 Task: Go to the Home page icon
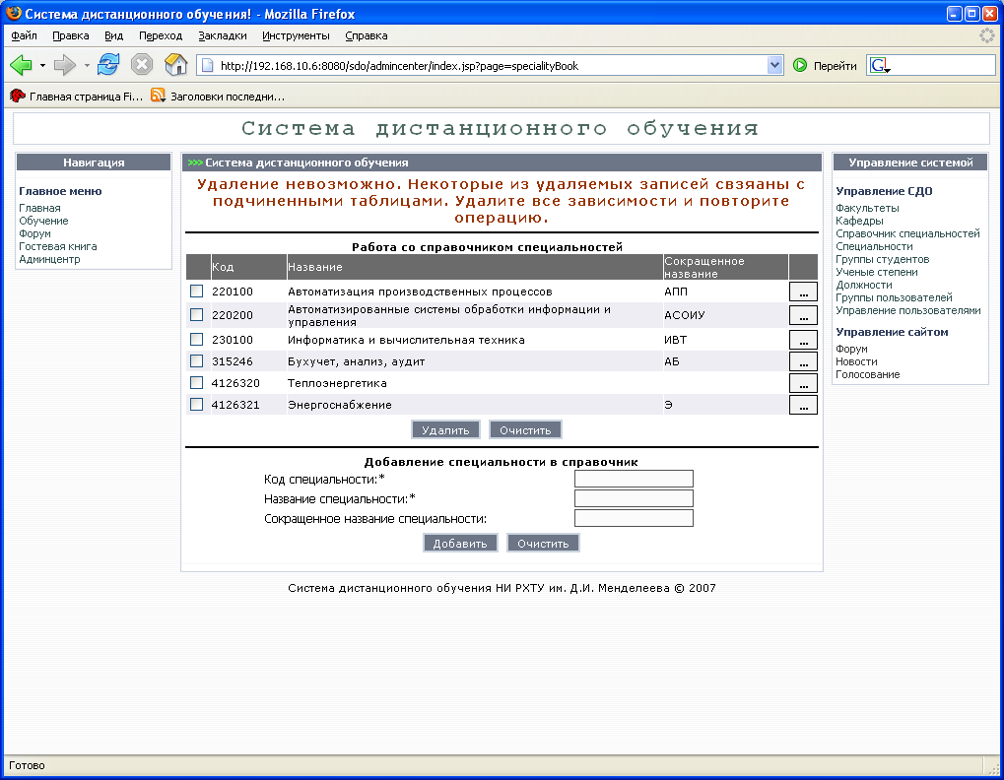(175, 65)
